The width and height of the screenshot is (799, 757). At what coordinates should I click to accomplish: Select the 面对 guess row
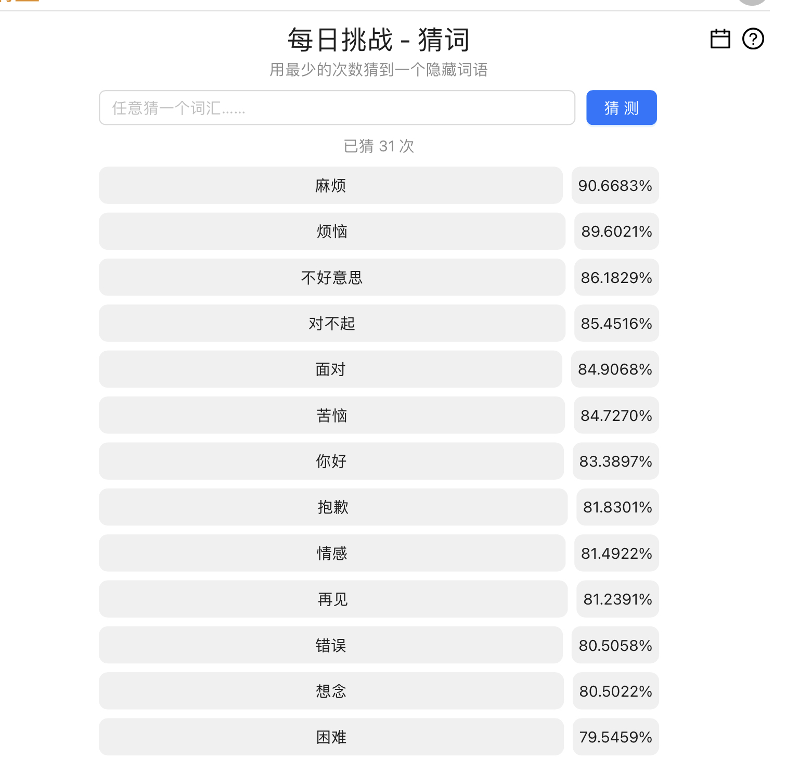click(330, 369)
